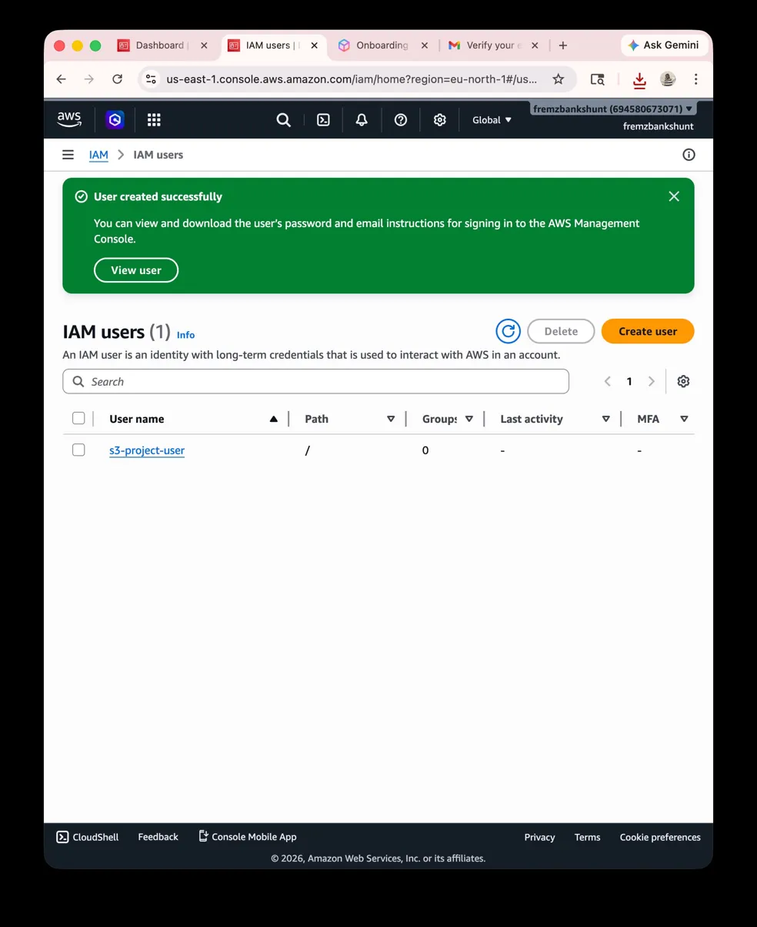Screen dimensions: 757x927
Task: Open the purple hexagon service shortcut icon
Action: [x=115, y=119]
